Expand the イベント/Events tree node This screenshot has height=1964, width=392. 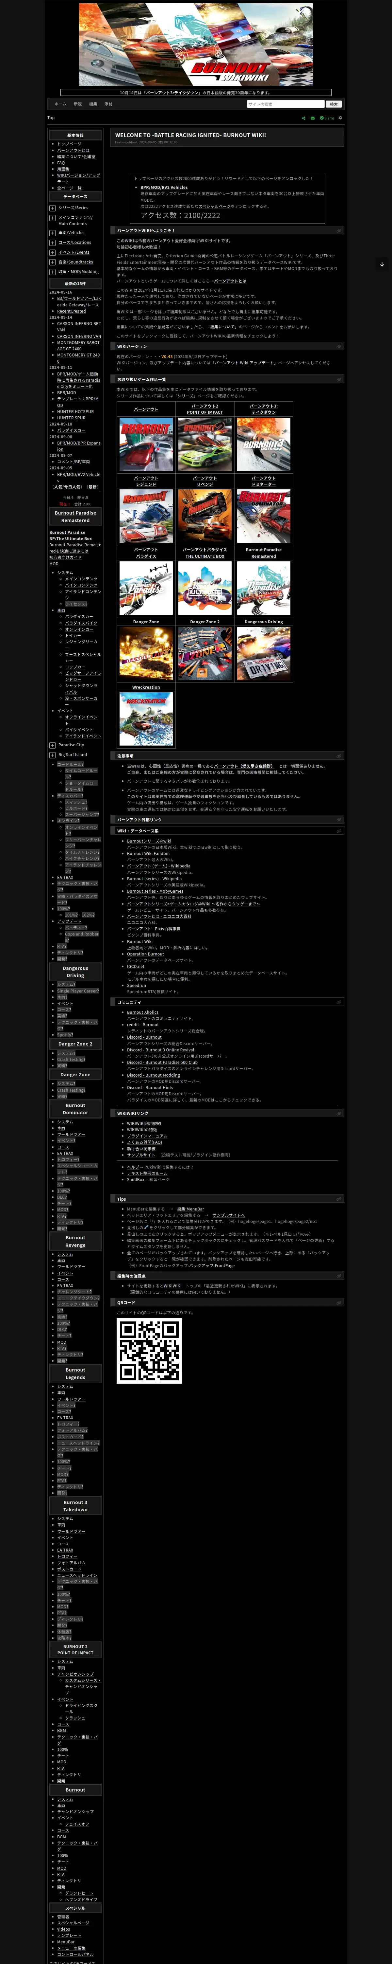point(53,252)
